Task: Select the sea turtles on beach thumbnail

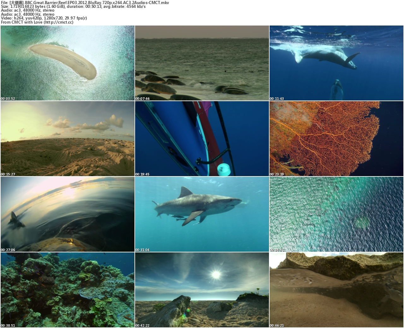Action: [202, 63]
